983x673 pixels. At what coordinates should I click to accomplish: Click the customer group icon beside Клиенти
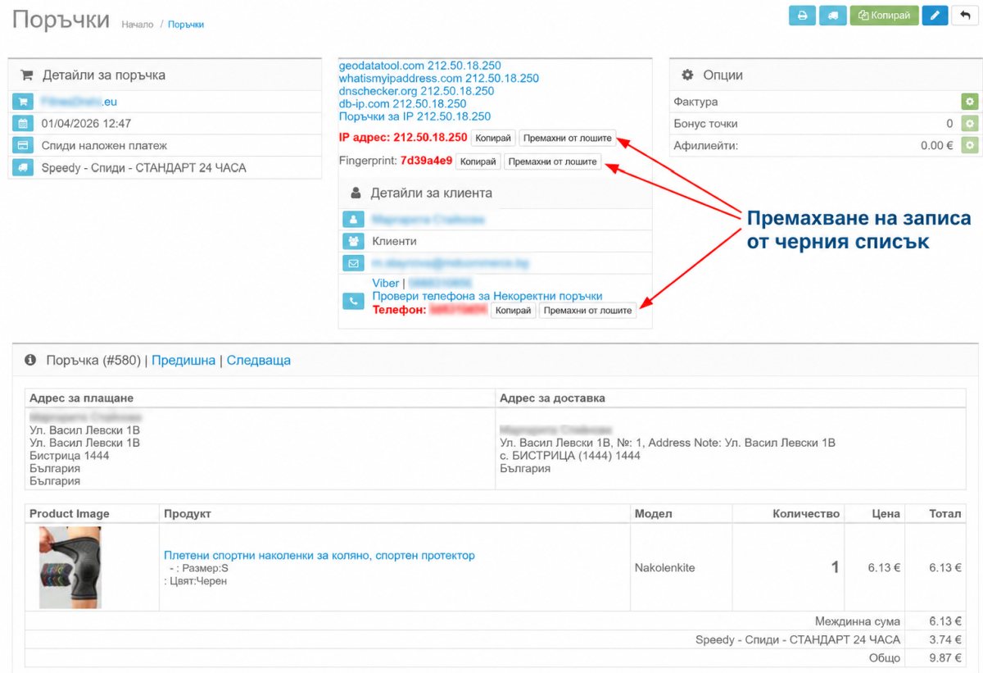pos(353,242)
